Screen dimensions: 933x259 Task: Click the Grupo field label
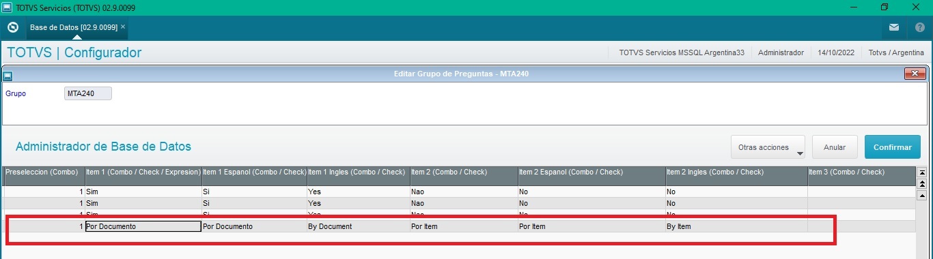tap(16, 93)
